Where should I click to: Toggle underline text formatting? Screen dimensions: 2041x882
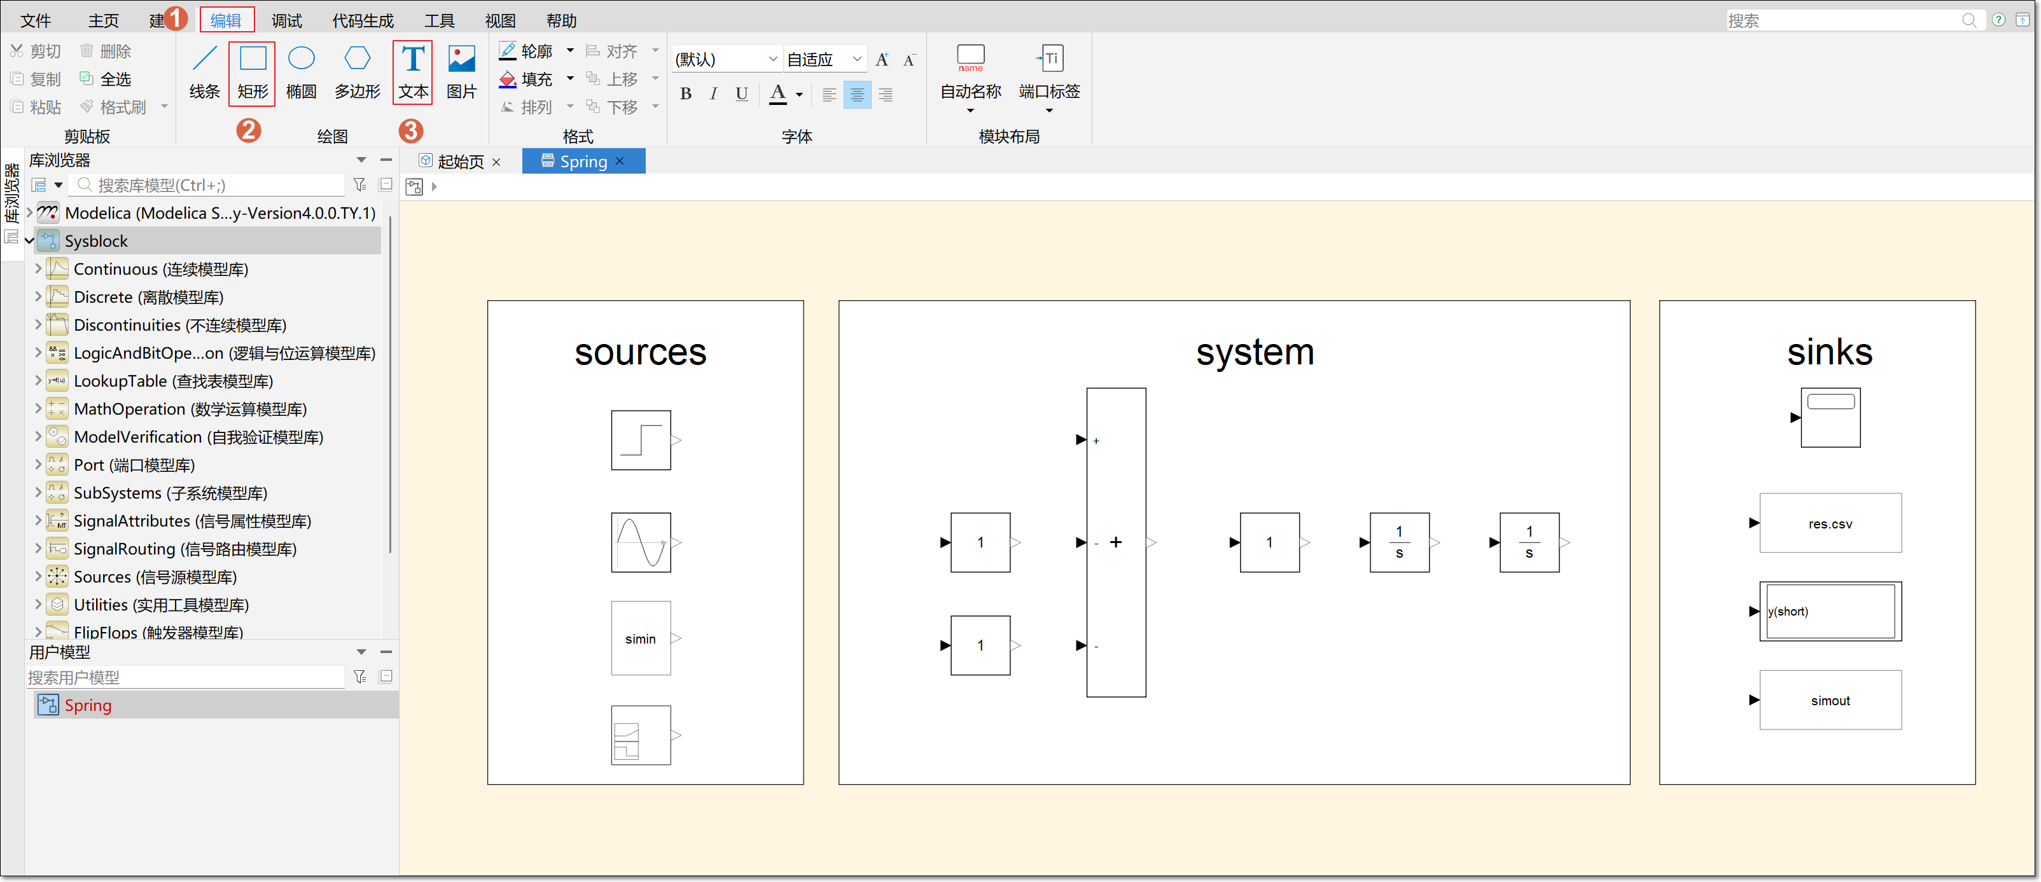pyautogui.click(x=742, y=94)
